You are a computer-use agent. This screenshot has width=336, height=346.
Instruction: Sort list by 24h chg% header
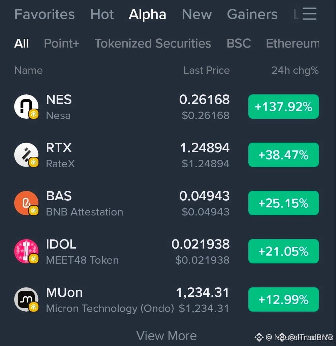click(x=295, y=70)
